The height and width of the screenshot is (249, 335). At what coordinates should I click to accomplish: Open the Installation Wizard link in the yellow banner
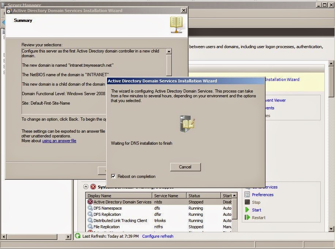point(282,79)
